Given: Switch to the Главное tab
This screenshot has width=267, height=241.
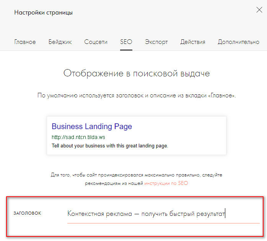Looking at the screenshot, I should point(25,42).
